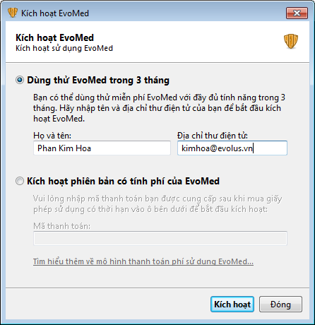Click the "Địa chỉ thư điện tử:" label
Viewport: 315px width, 325px height.
213,136
